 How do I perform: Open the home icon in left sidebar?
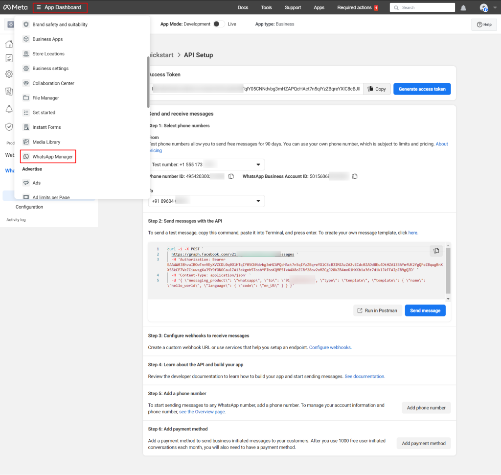pos(9,44)
